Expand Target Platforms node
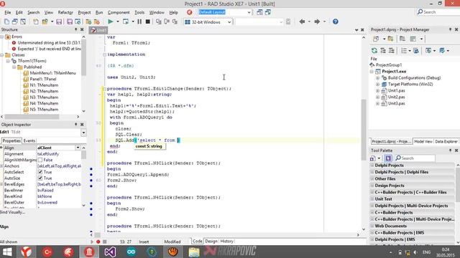 tap(377, 85)
